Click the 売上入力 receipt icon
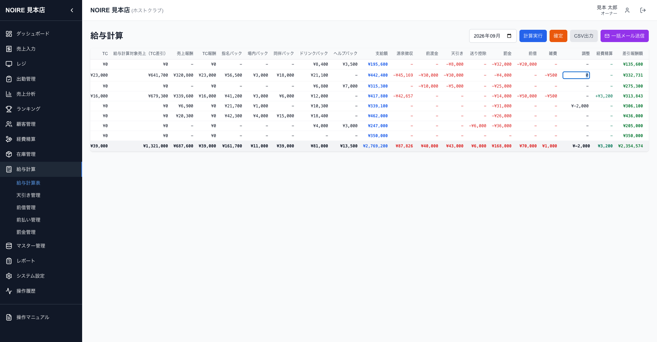This screenshot has width=657, height=342. click(x=9, y=49)
